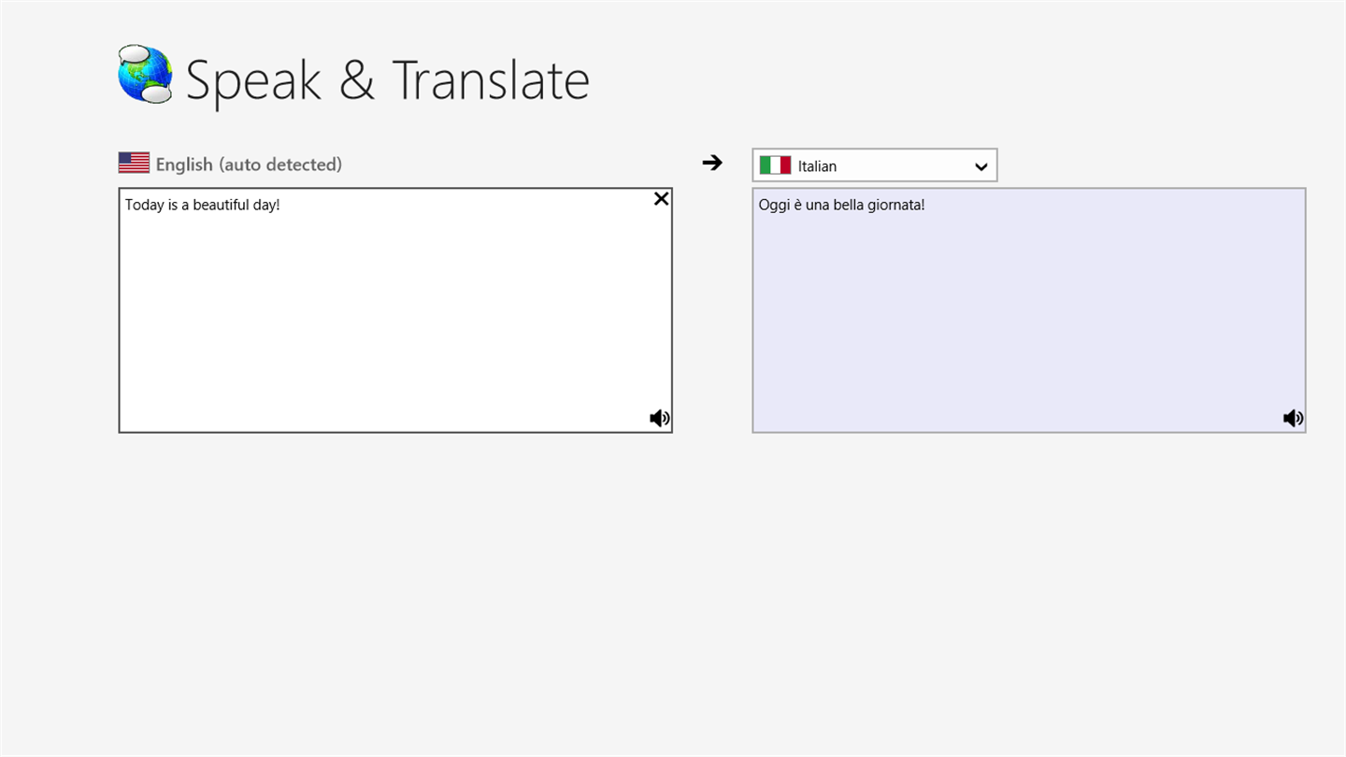The height and width of the screenshot is (757, 1346).
Task: Expand the target language chevron
Action: [x=981, y=166]
